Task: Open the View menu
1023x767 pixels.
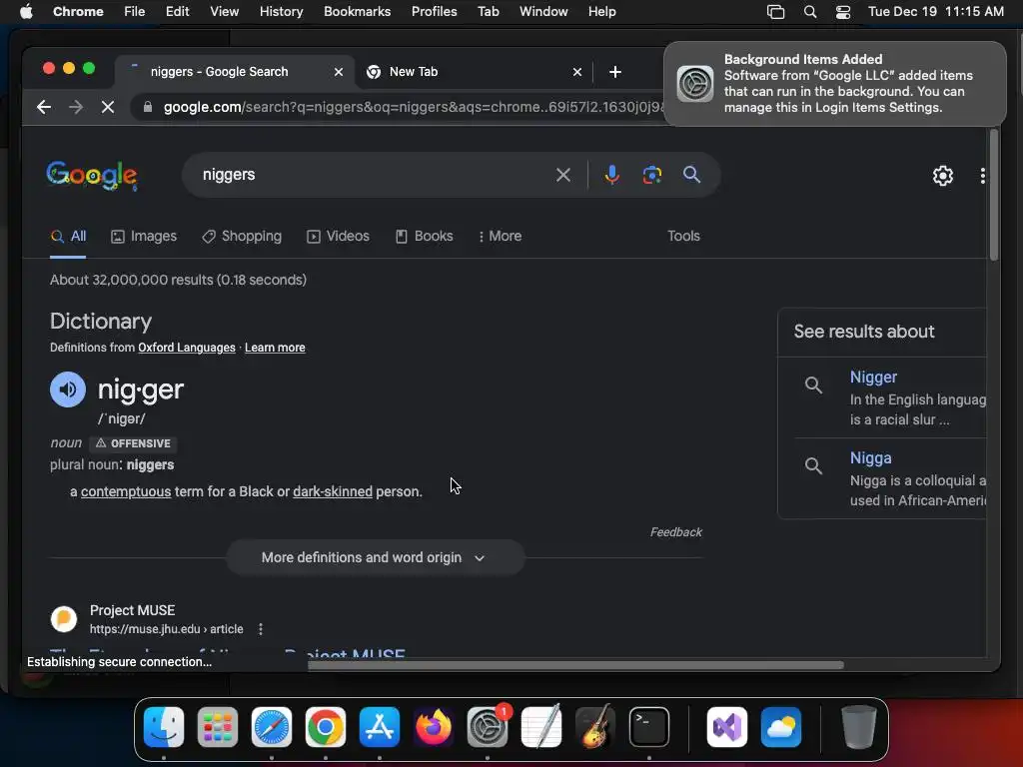Action: (x=224, y=12)
